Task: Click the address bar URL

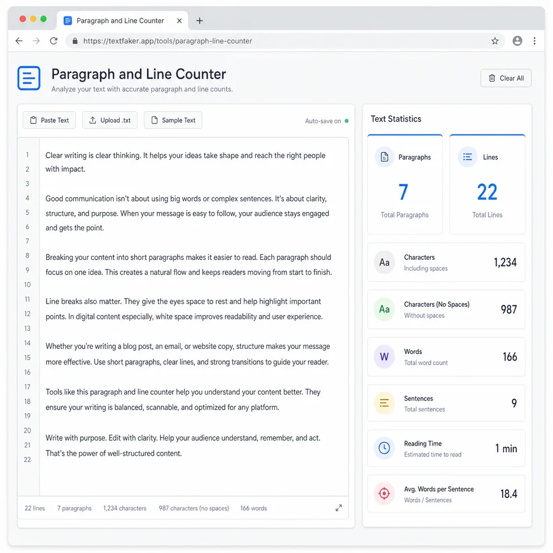Action: tap(168, 41)
